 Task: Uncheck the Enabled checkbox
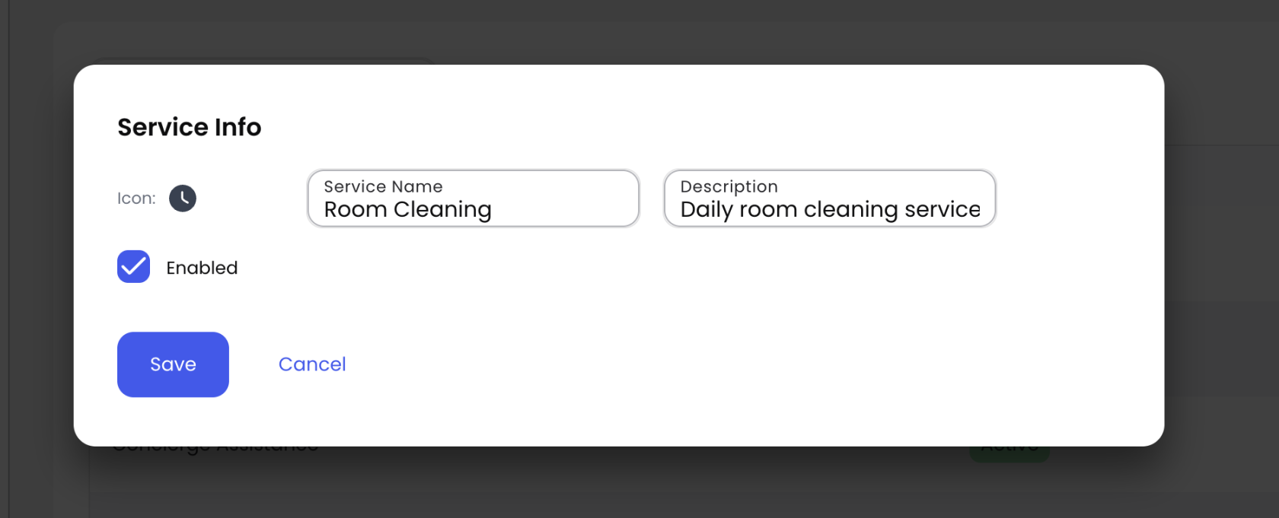click(133, 267)
